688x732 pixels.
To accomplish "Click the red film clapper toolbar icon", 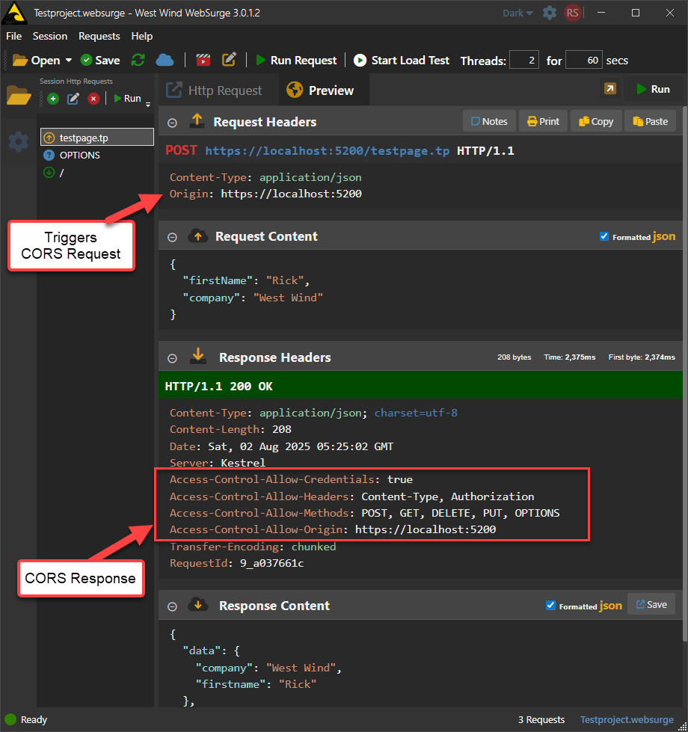I will pos(203,61).
